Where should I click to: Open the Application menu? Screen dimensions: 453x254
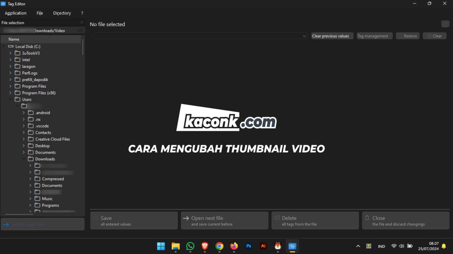(x=15, y=13)
